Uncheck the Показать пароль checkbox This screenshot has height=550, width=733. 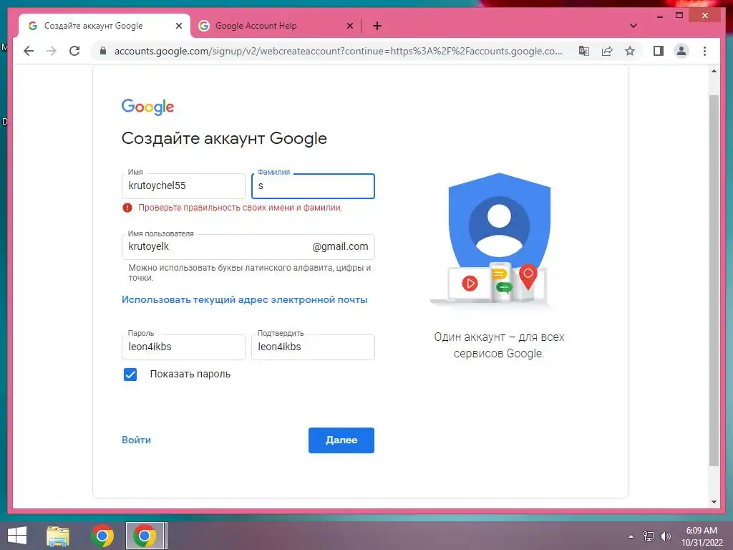(x=130, y=374)
